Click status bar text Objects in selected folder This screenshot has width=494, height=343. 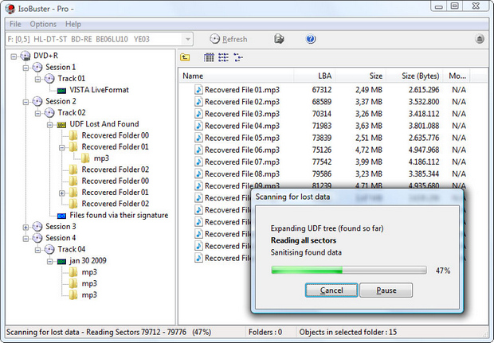(x=348, y=332)
